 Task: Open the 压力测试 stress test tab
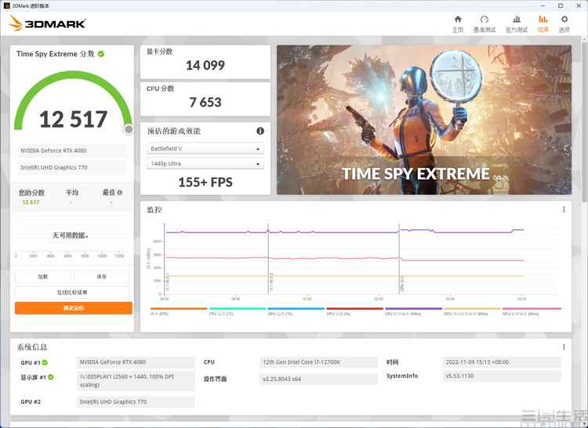pyautogui.click(x=517, y=24)
